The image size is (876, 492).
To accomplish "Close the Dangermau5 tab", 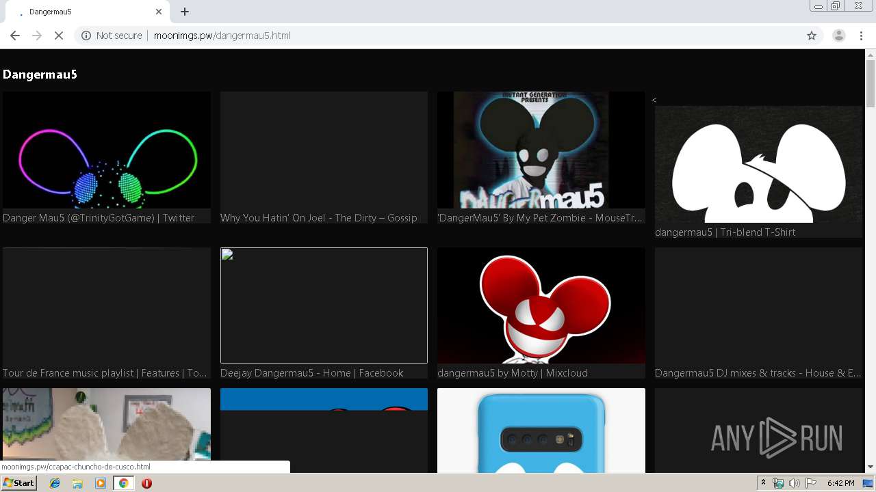I will click(x=159, y=12).
